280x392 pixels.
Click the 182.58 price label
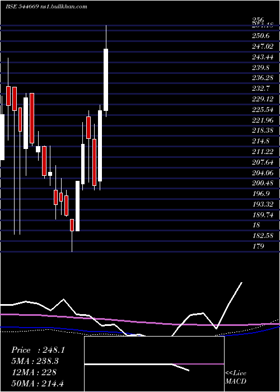263,236
